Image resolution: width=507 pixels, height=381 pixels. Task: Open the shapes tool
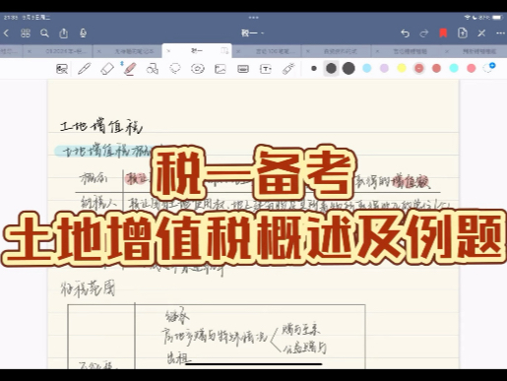pos(153,69)
